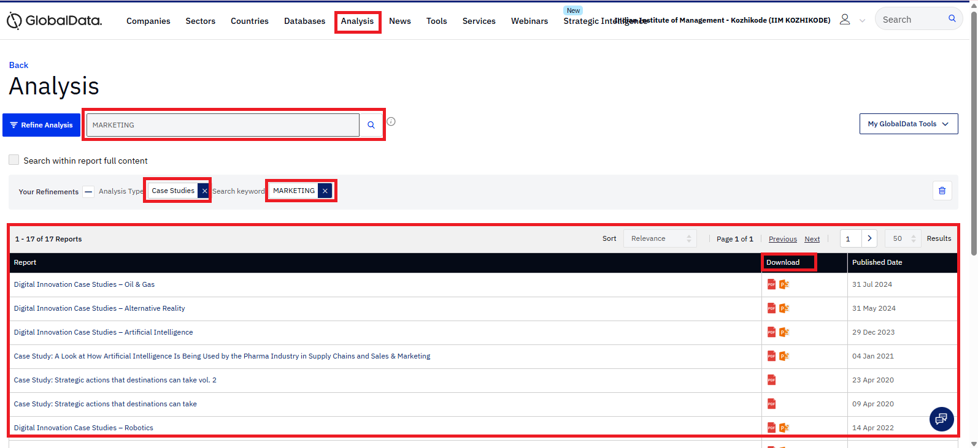Delete all refinements with trash icon
This screenshot has height=448, width=978.
click(942, 191)
